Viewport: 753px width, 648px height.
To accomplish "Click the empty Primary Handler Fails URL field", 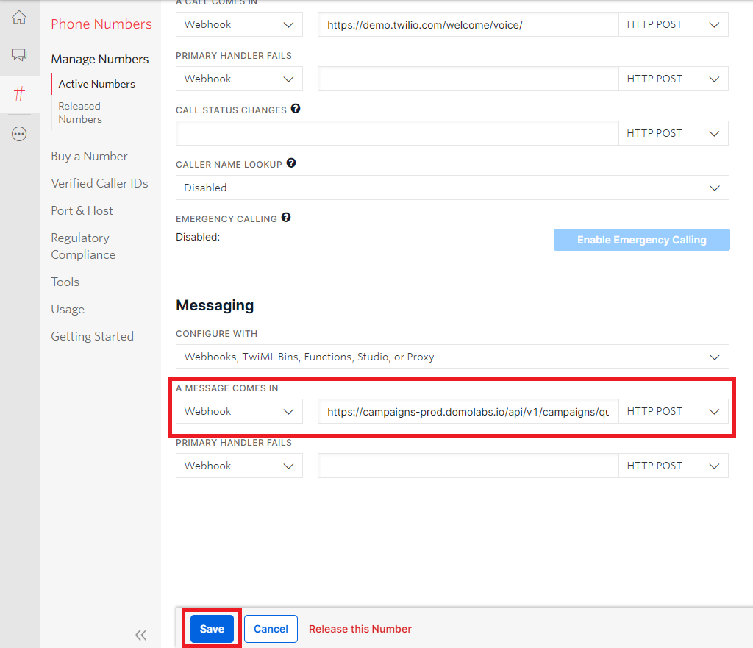I will pos(467,466).
